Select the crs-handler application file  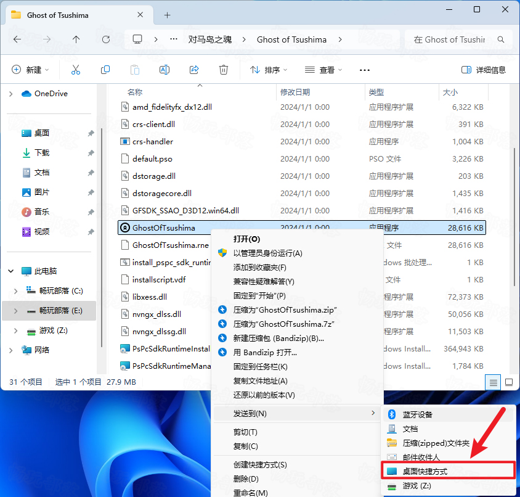[153, 142]
